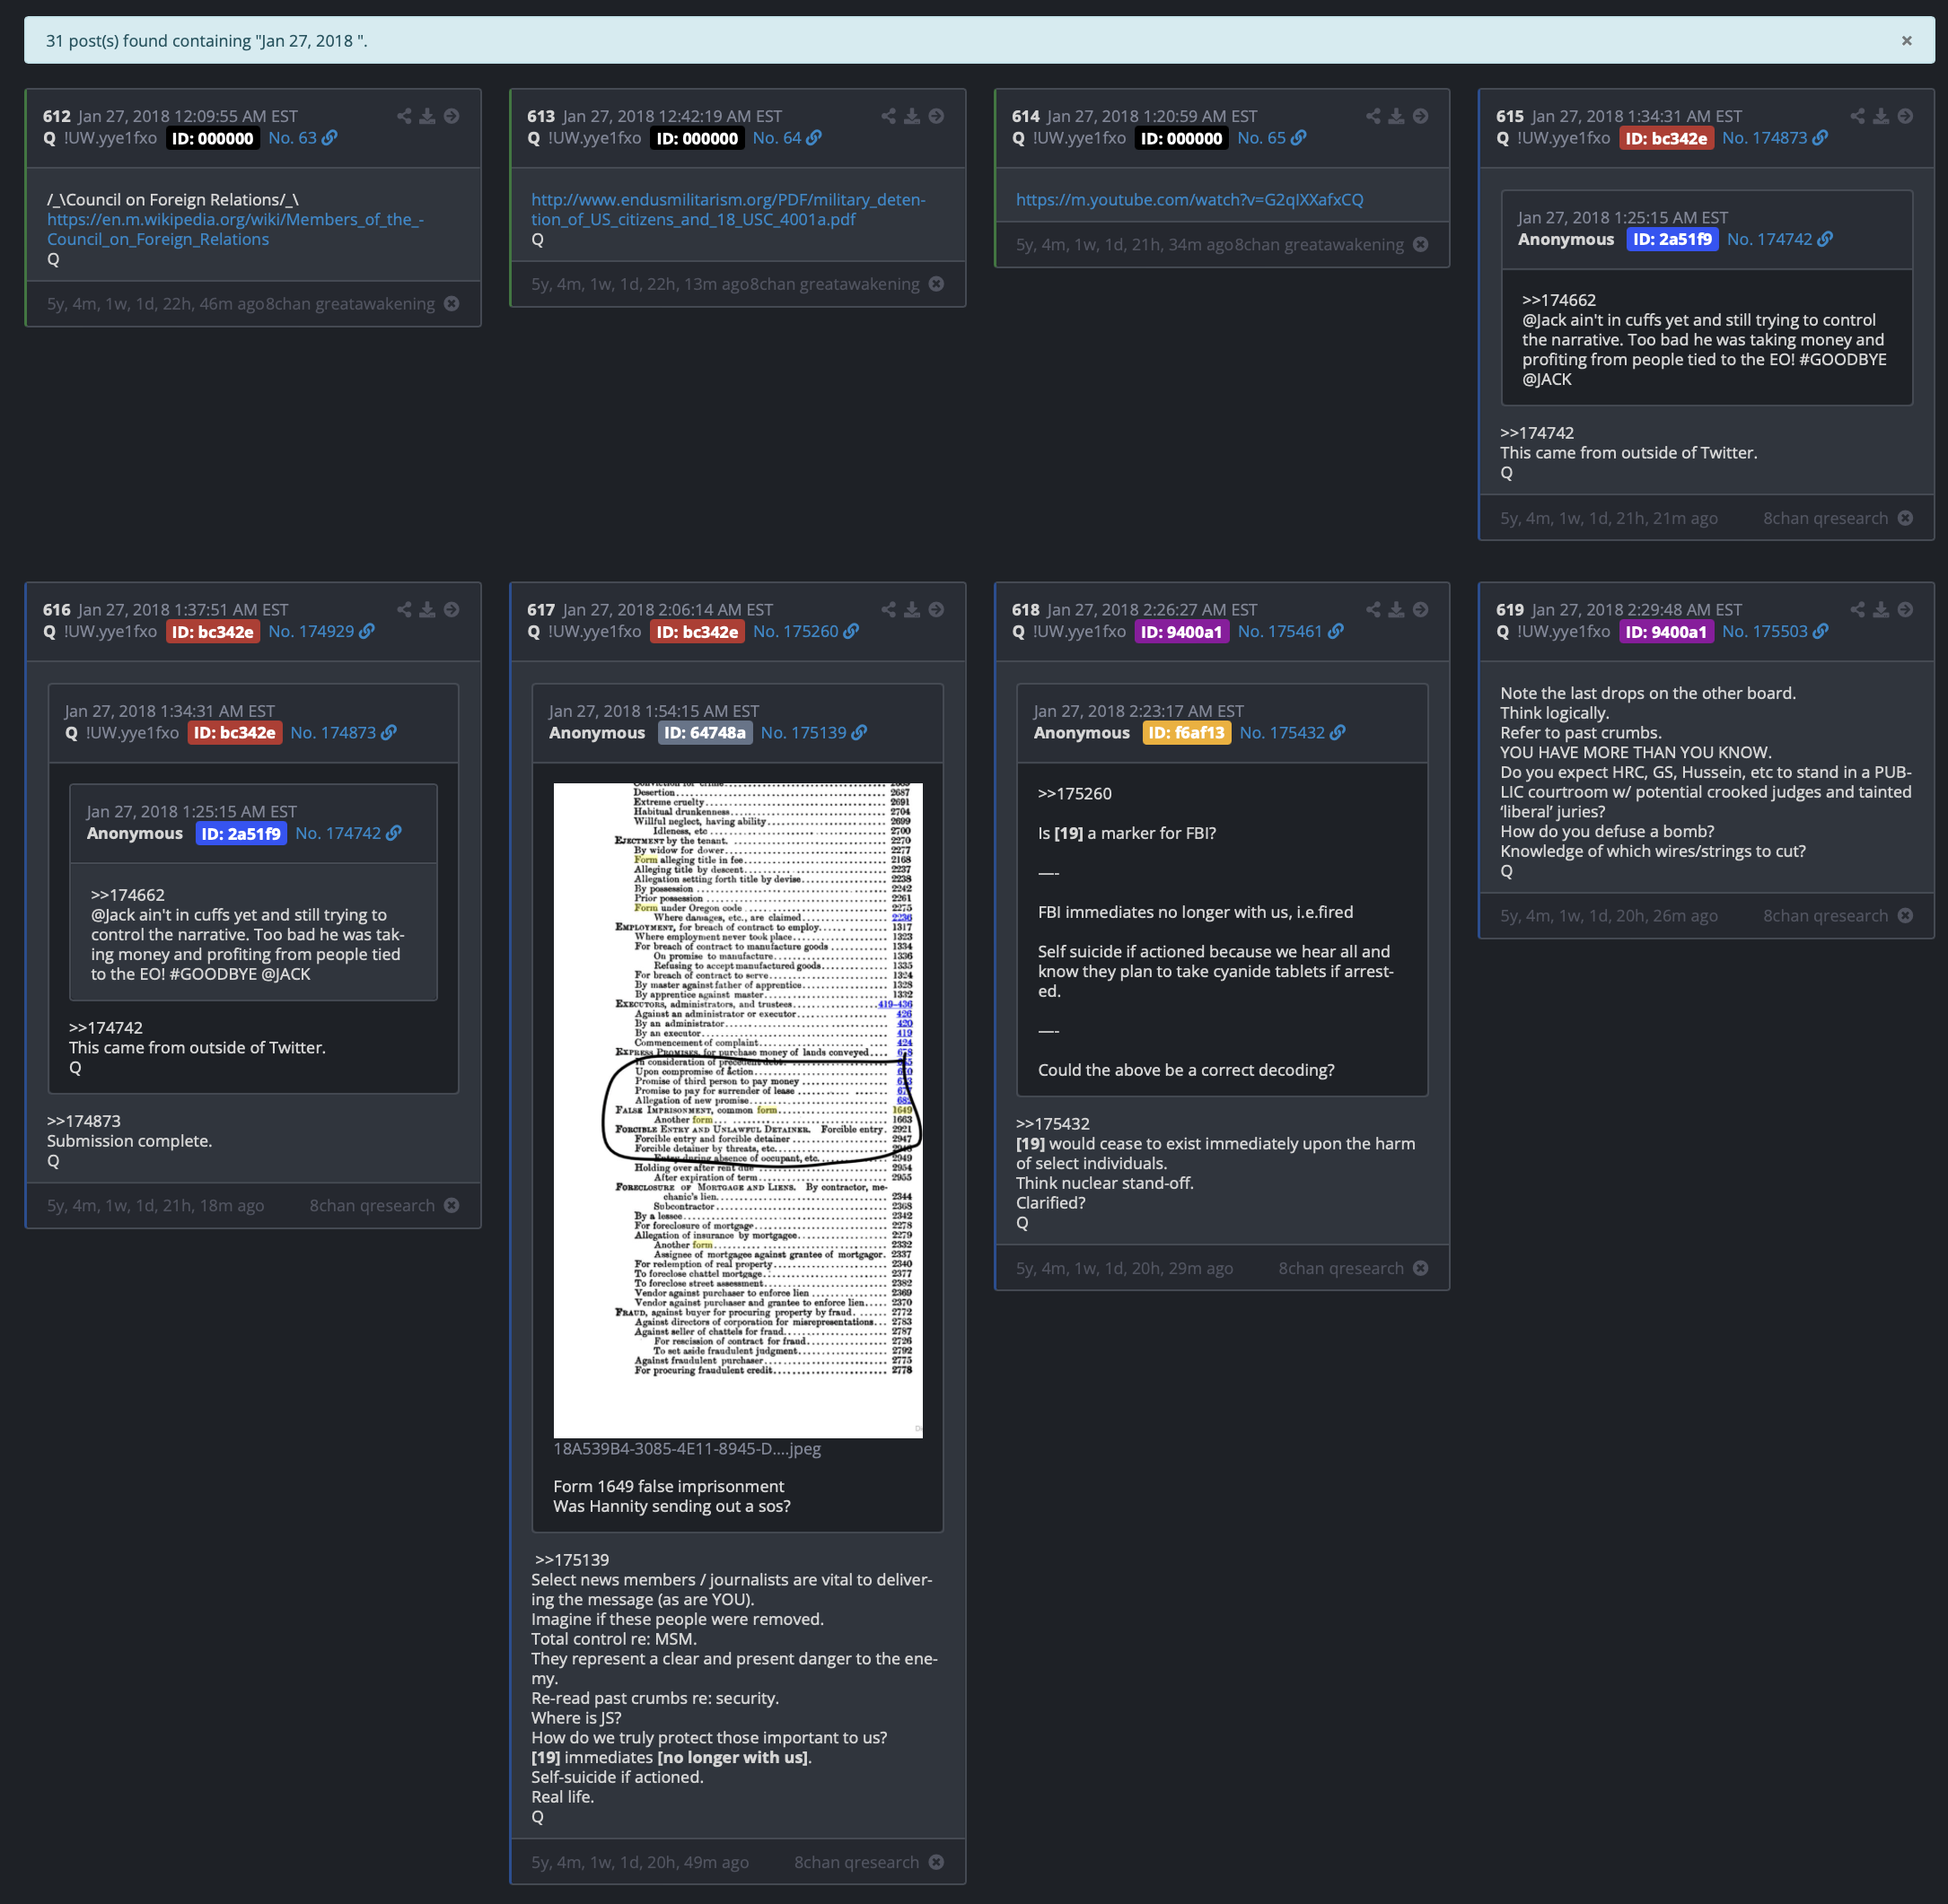
Task: Share post 616
Action: coord(404,609)
